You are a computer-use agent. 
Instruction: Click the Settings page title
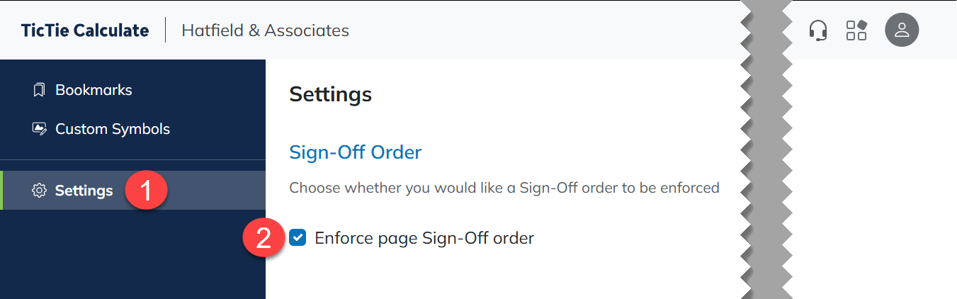(331, 94)
